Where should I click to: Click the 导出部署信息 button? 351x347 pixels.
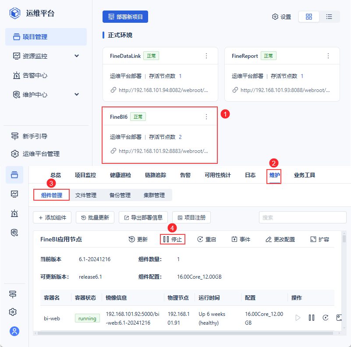pyautogui.click(x=143, y=217)
